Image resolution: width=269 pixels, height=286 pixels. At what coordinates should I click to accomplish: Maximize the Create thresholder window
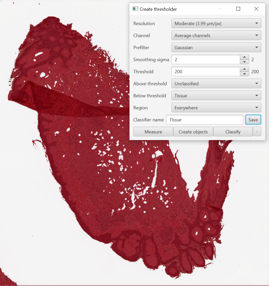click(x=238, y=9)
